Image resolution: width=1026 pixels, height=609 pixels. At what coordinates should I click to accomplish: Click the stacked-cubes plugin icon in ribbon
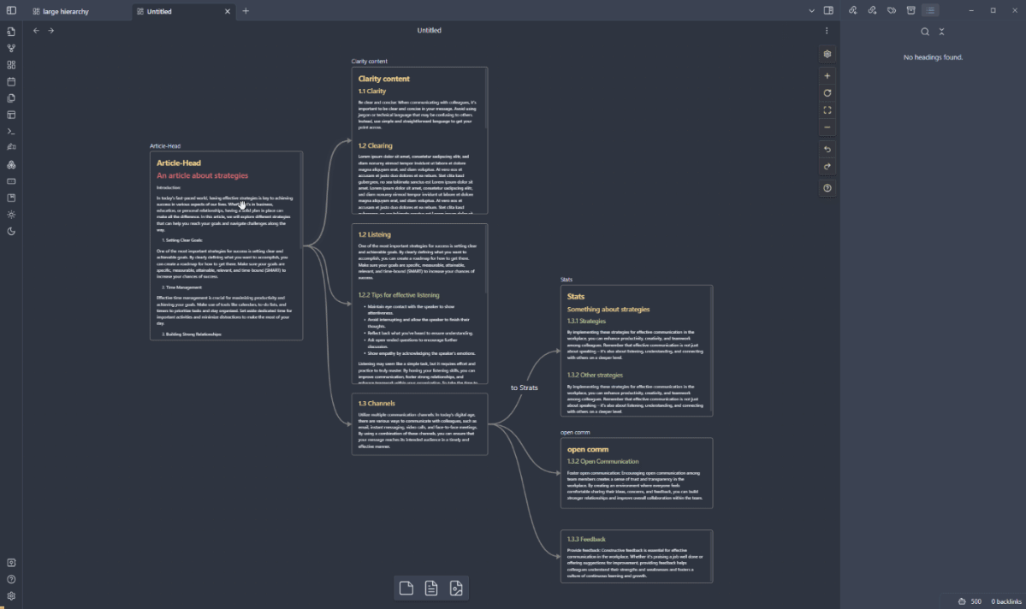coord(11,165)
